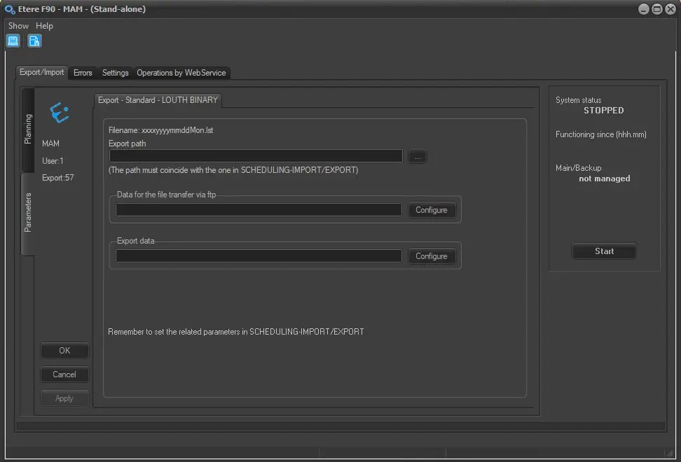Click the Export - Standard - LOUTH BINARY tab
The width and height of the screenshot is (681, 462).
[158, 100]
